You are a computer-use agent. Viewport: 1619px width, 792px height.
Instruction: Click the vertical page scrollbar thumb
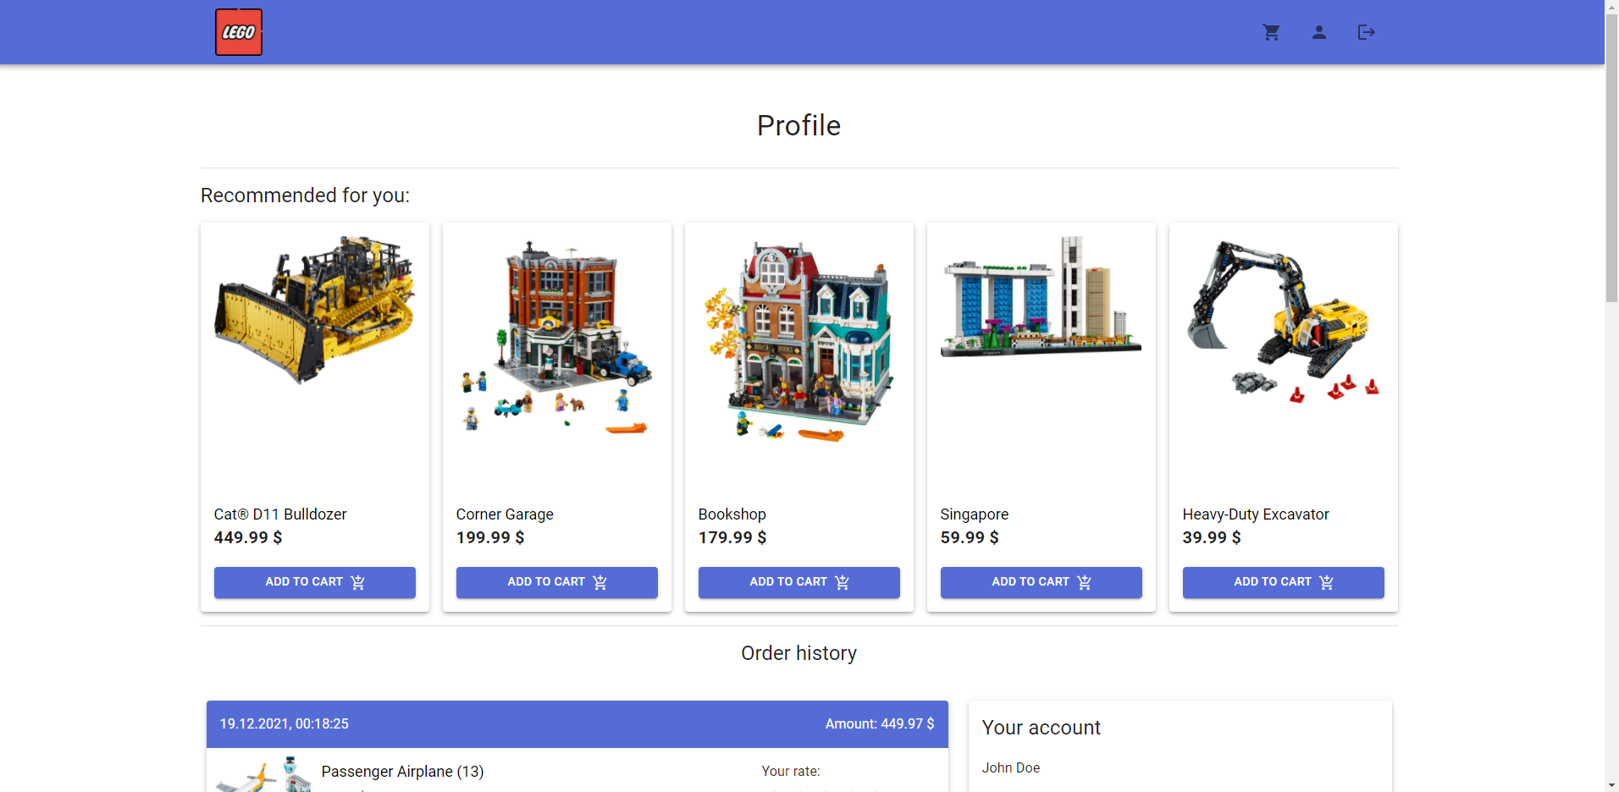click(1611, 157)
